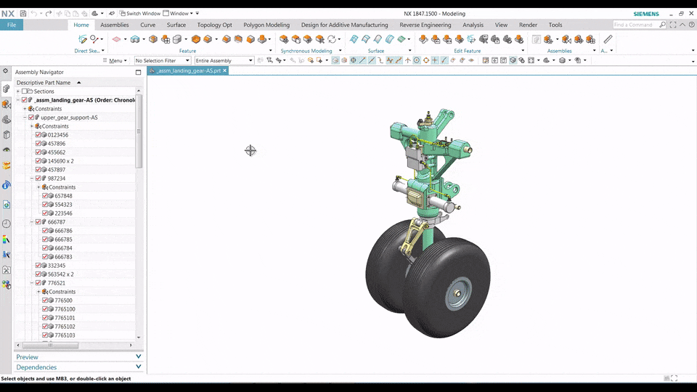Click the Delete Face icon in Synchronous Modeling
This screenshot has height=392, width=697.
(x=319, y=39)
